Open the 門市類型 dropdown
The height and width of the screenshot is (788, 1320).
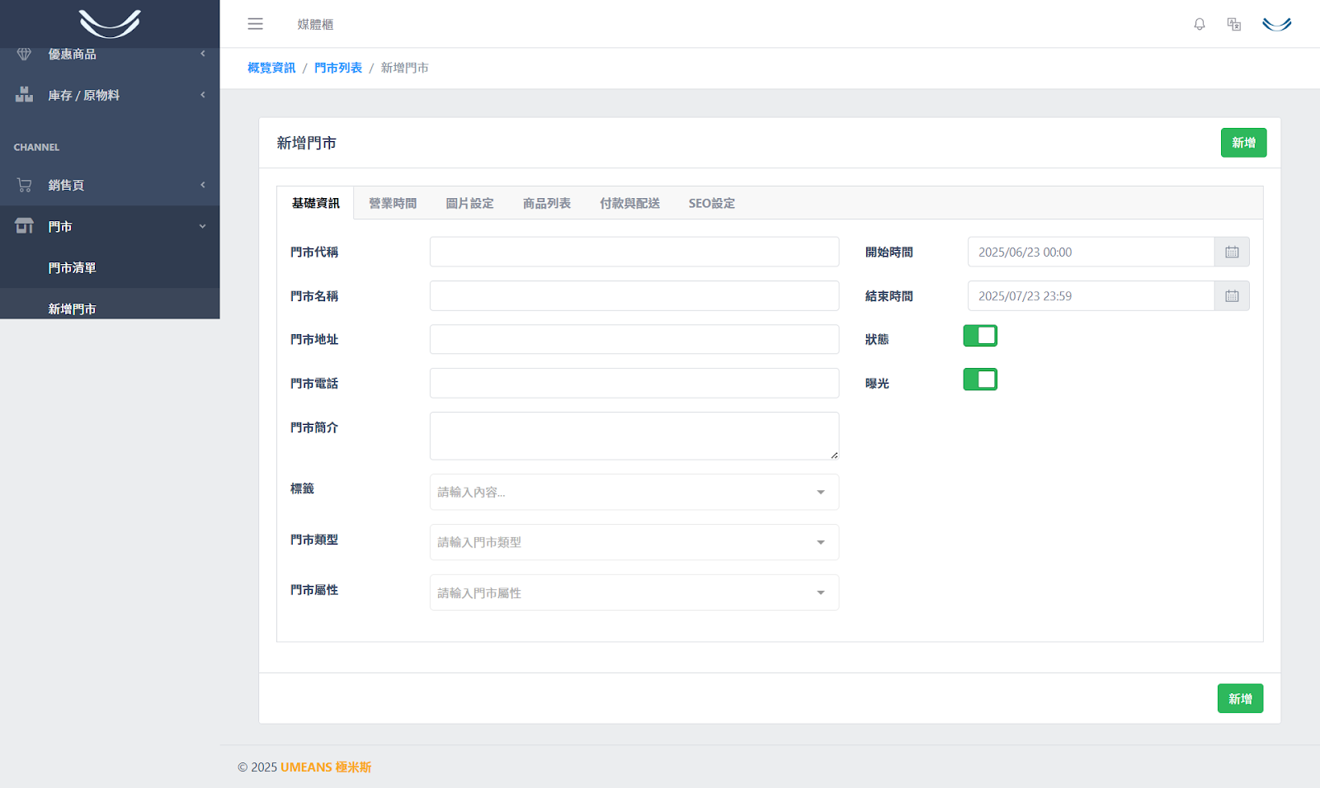point(634,542)
